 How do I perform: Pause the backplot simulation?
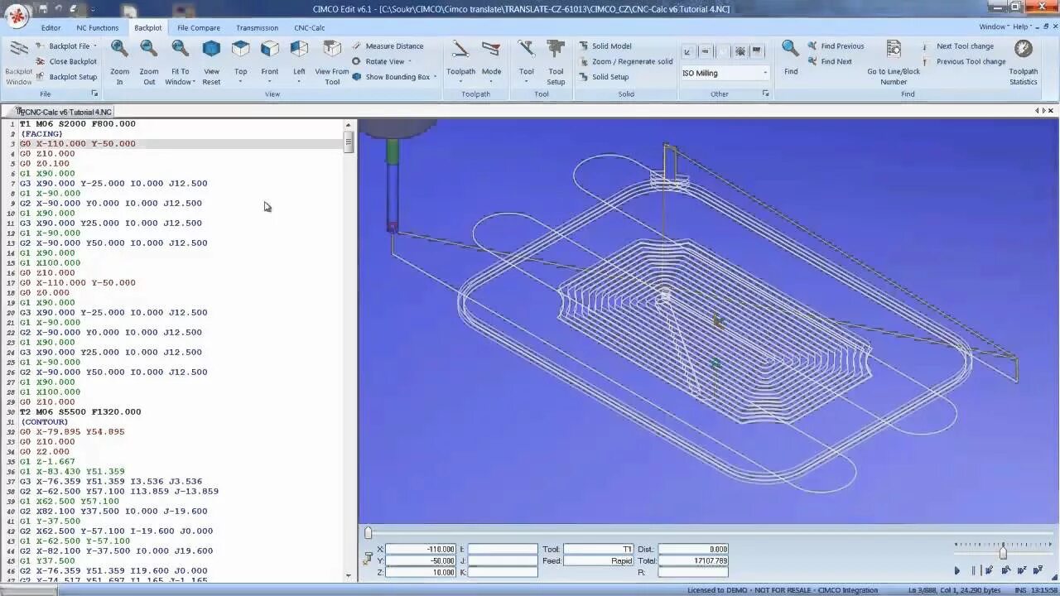pyautogui.click(x=973, y=570)
